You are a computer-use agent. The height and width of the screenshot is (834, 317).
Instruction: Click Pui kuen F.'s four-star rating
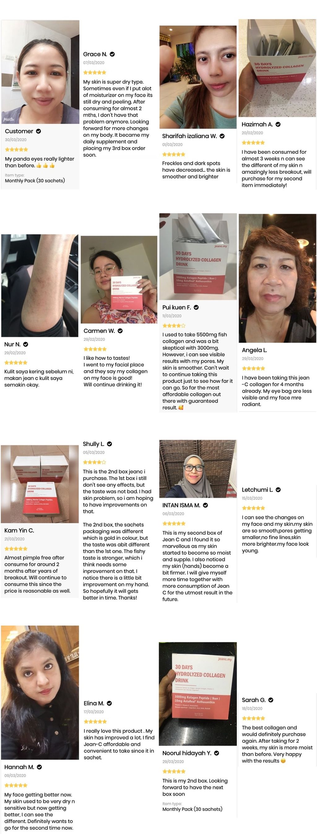point(174,326)
